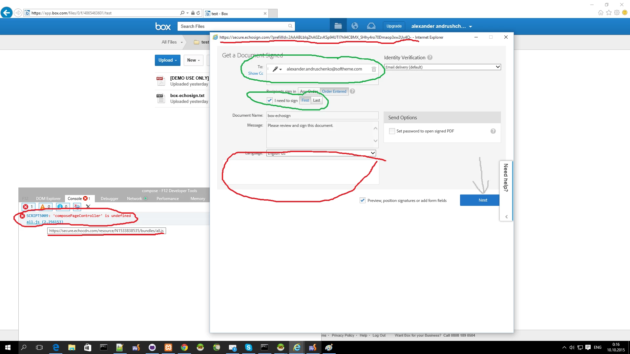Open the Language dropdown

pos(321,153)
